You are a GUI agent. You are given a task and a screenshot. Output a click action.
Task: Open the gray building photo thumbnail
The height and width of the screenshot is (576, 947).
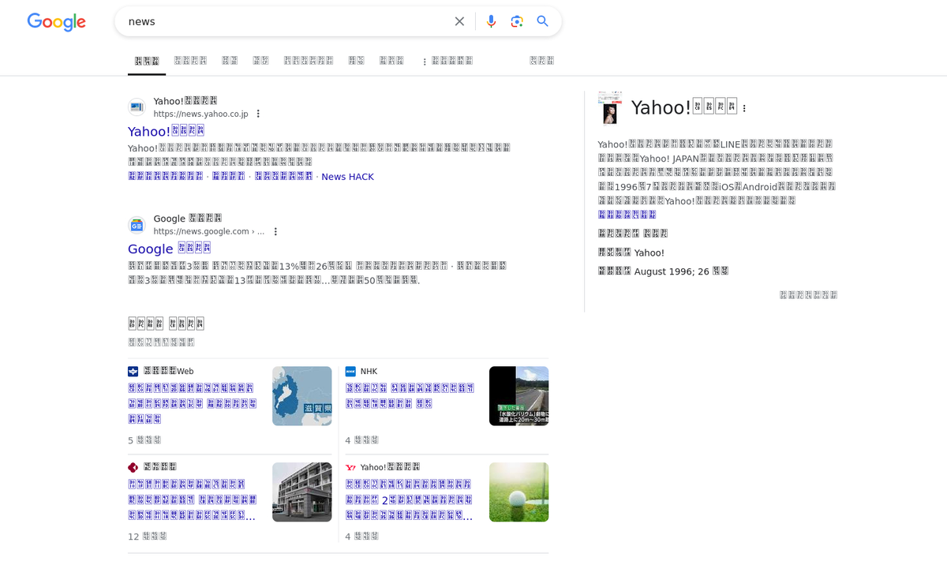[x=302, y=492]
